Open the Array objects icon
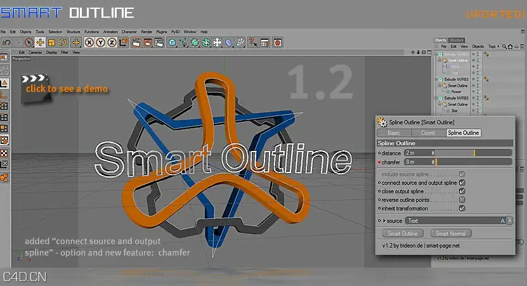The width and height of the screenshot is (527, 286). pos(218,42)
